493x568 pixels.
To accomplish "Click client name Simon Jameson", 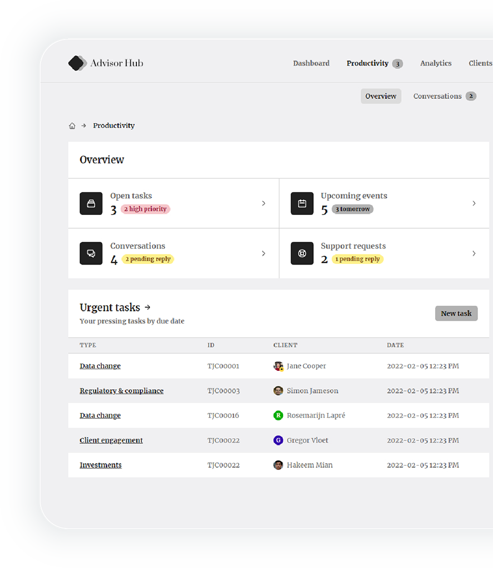I will [x=312, y=391].
